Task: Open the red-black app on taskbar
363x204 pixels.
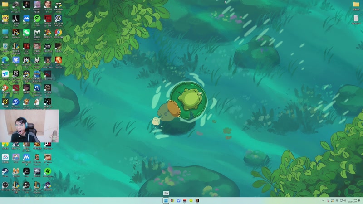Action: [x=185, y=200]
